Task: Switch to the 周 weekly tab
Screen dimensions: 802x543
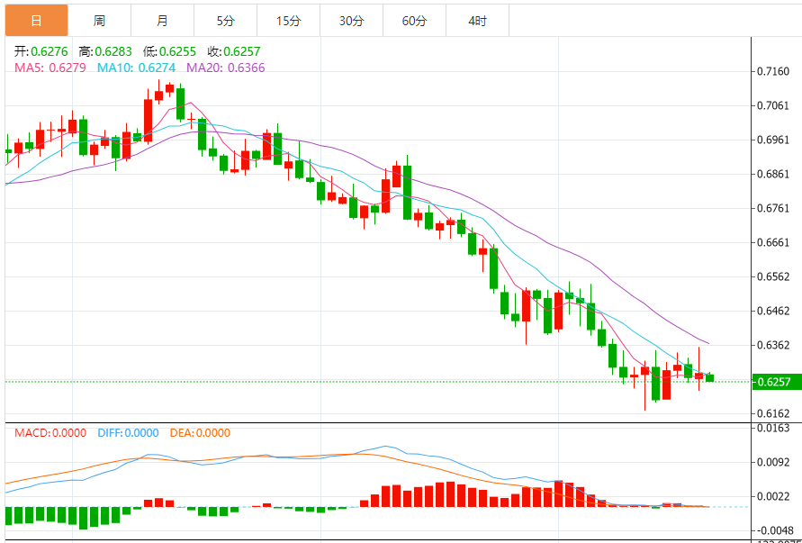Action: point(99,21)
